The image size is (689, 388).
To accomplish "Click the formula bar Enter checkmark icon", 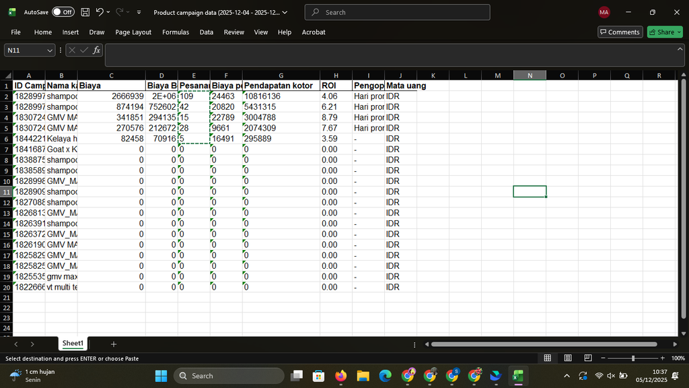I will pyautogui.click(x=84, y=51).
